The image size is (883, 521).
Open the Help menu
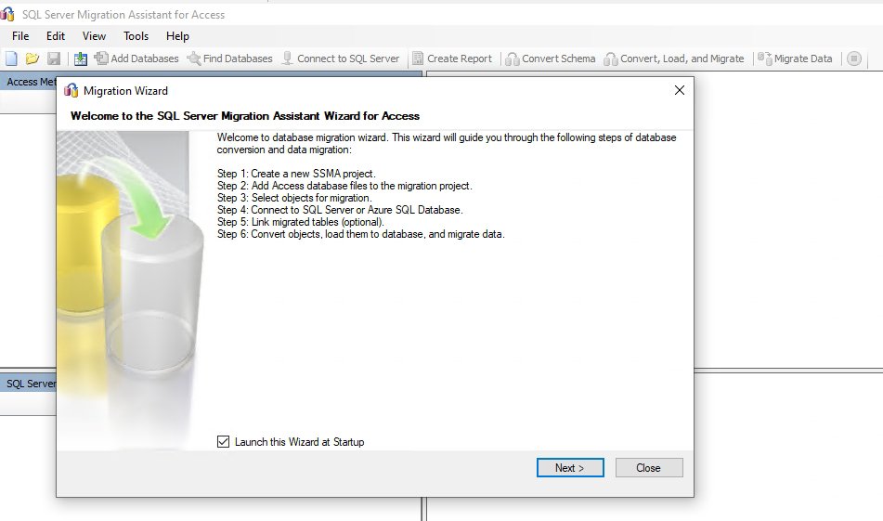177,36
